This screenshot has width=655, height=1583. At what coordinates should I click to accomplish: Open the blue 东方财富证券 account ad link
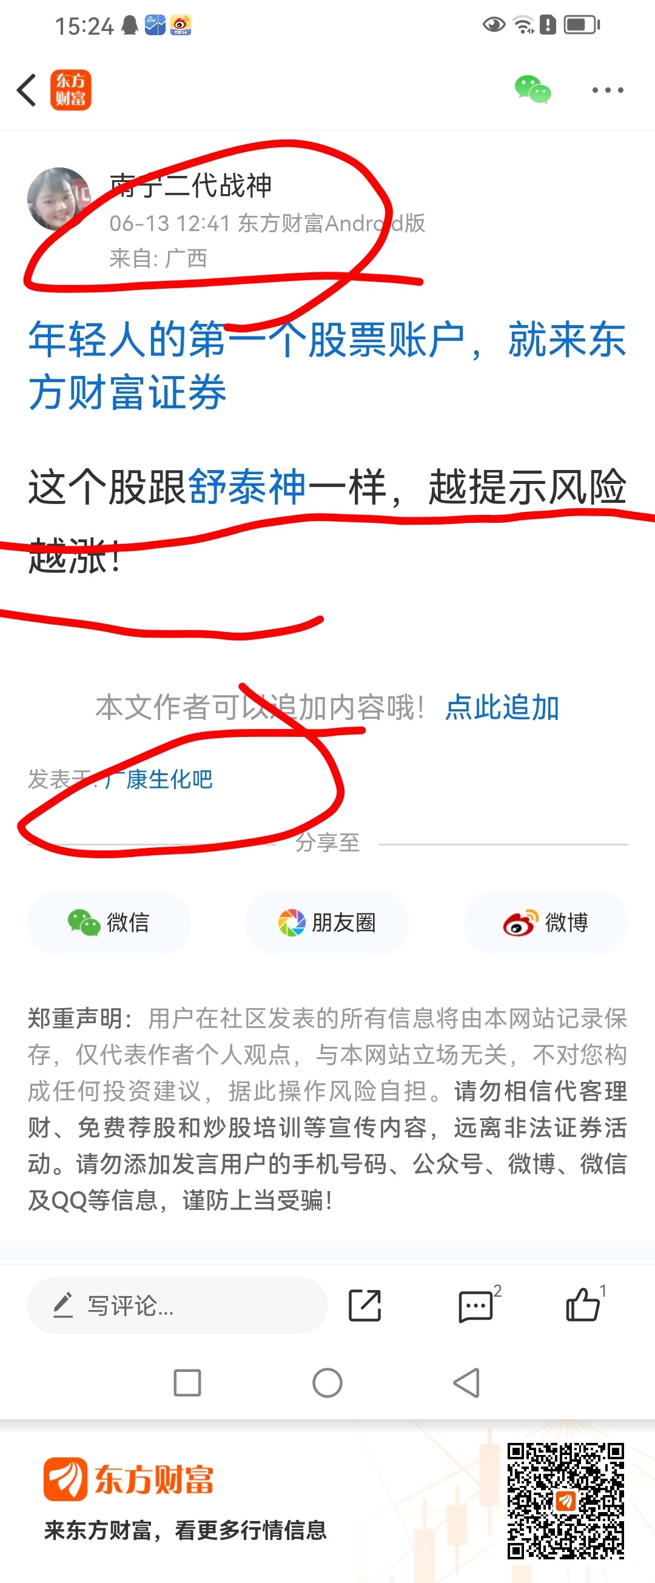pyautogui.click(x=327, y=365)
